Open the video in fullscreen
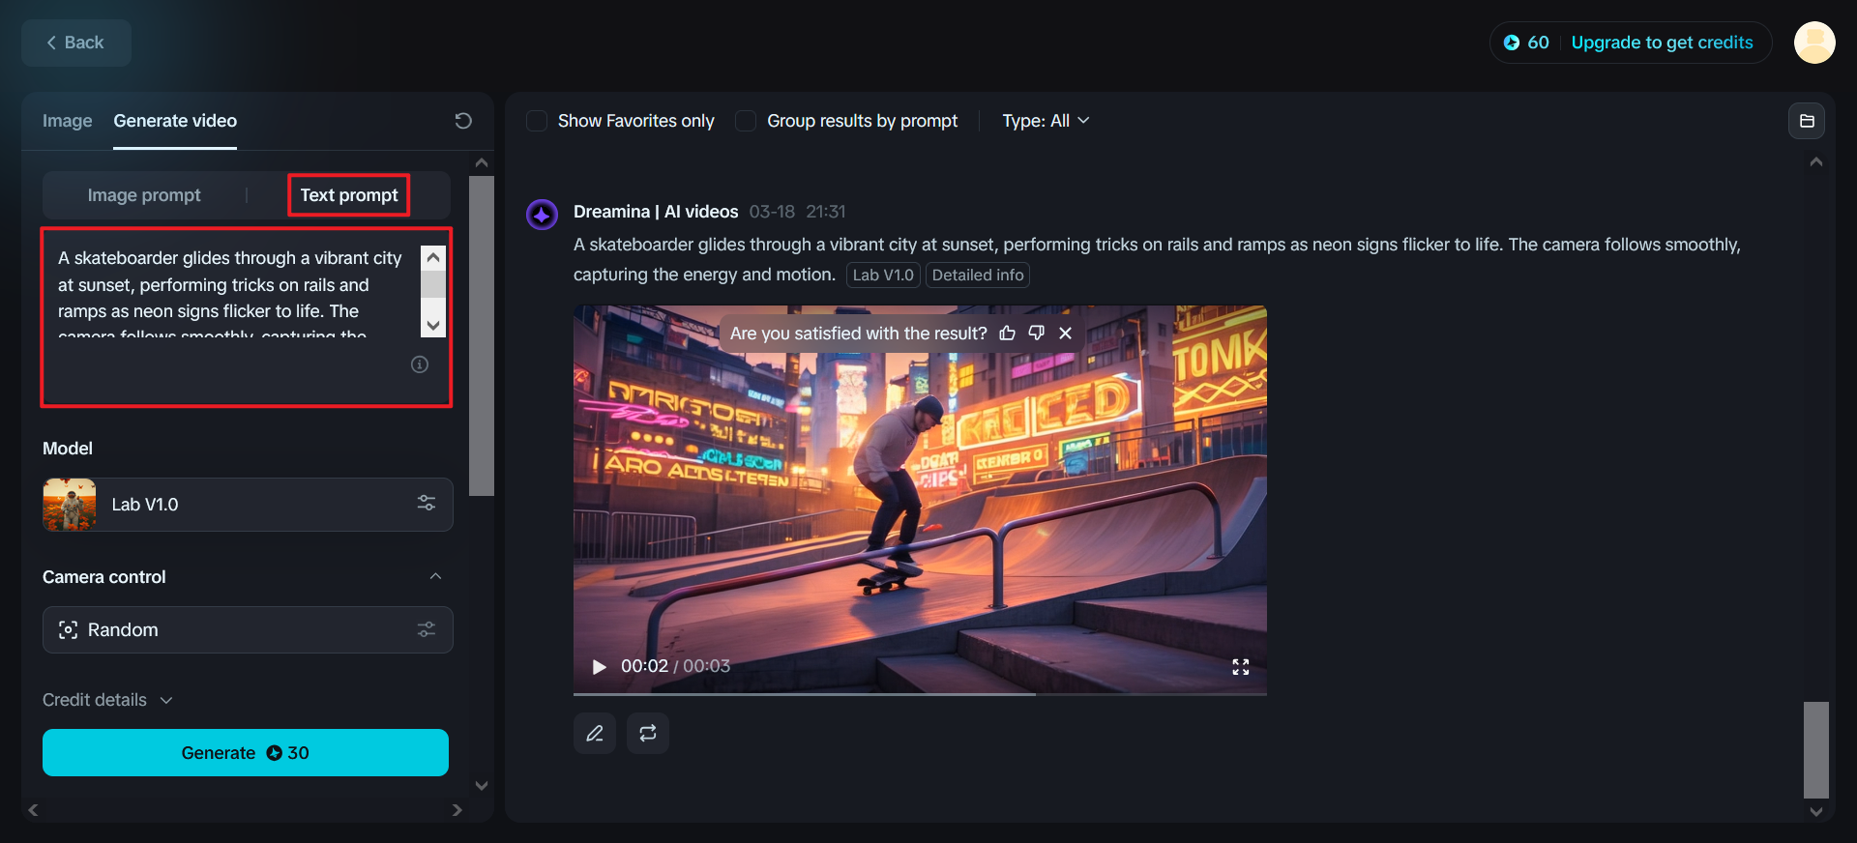 pyautogui.click(x=1241, y=666)
